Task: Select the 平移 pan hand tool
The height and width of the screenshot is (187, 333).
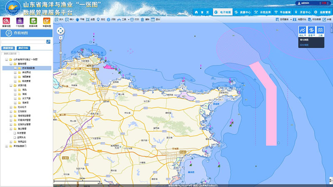Action: (x=80, y=20)
